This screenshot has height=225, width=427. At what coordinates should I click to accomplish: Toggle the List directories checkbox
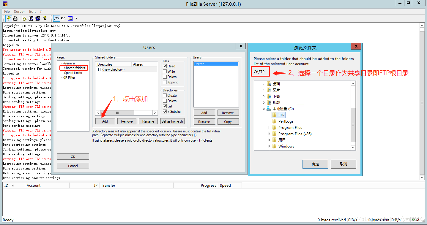pyautogui.click(x=165, y=106)
